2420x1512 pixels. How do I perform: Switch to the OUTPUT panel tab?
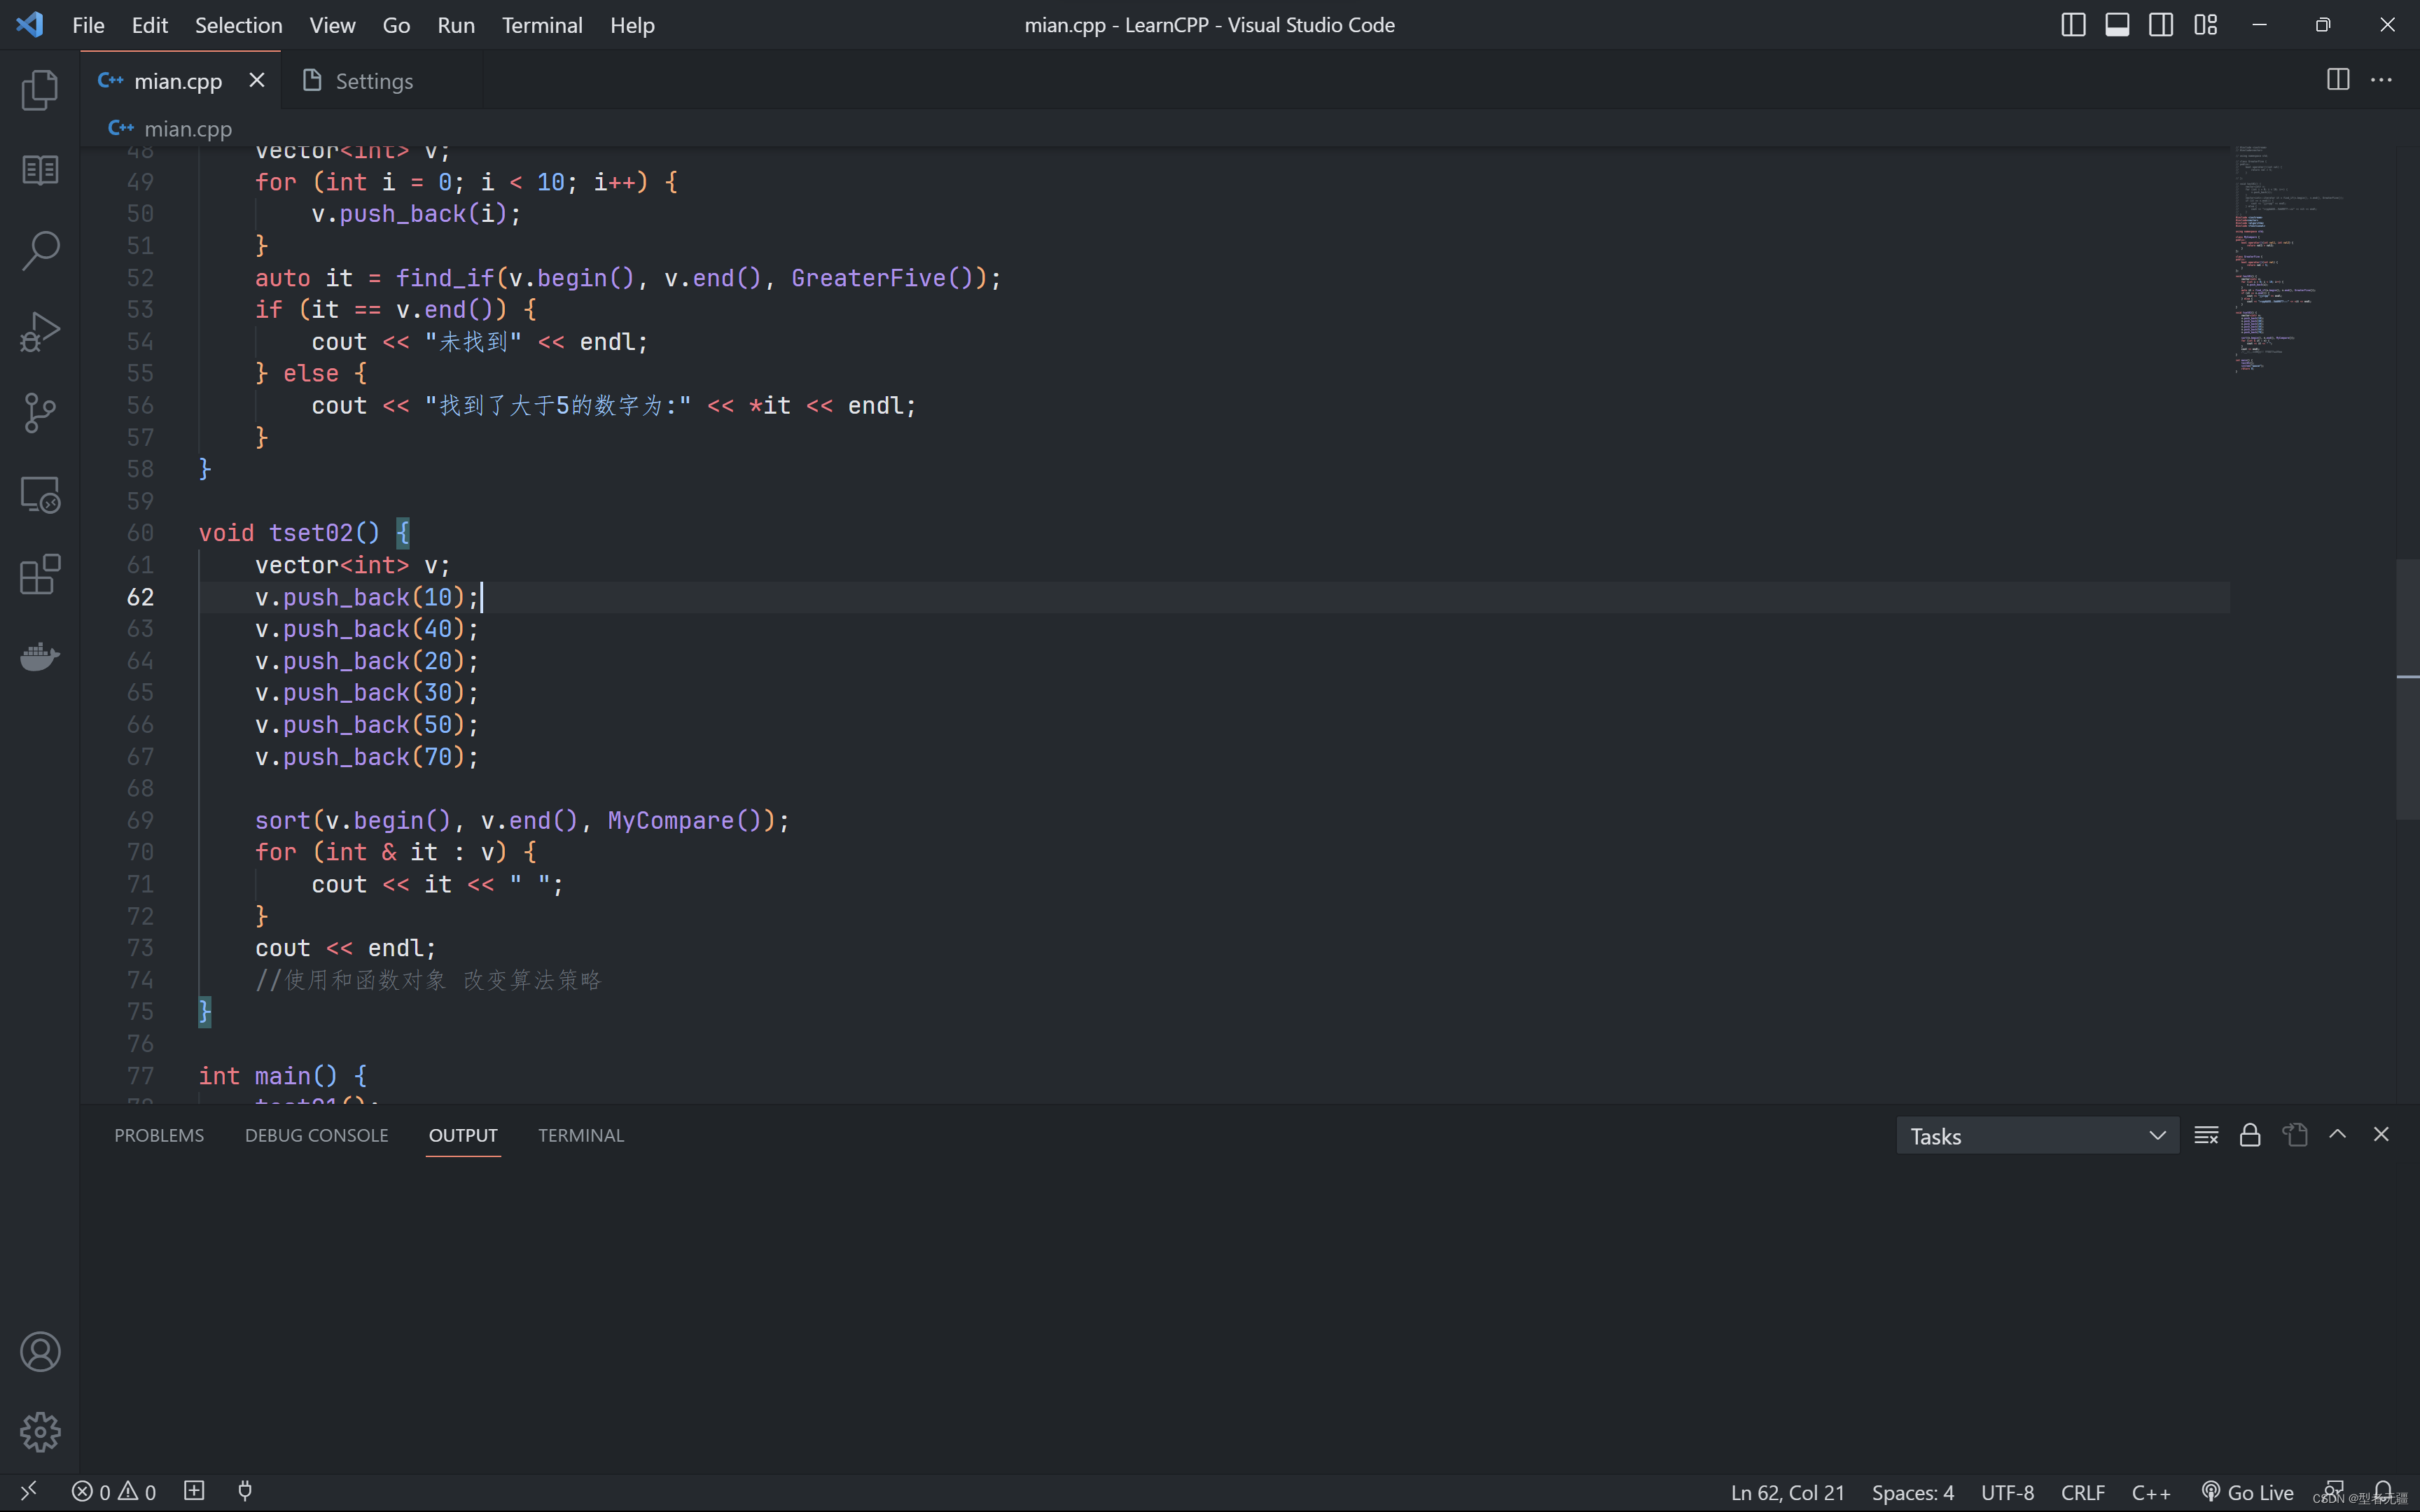[x=463, y=1135]
